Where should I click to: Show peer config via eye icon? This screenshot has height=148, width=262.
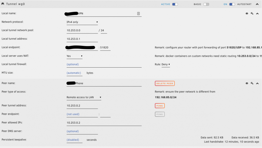[x=247, y=83]
